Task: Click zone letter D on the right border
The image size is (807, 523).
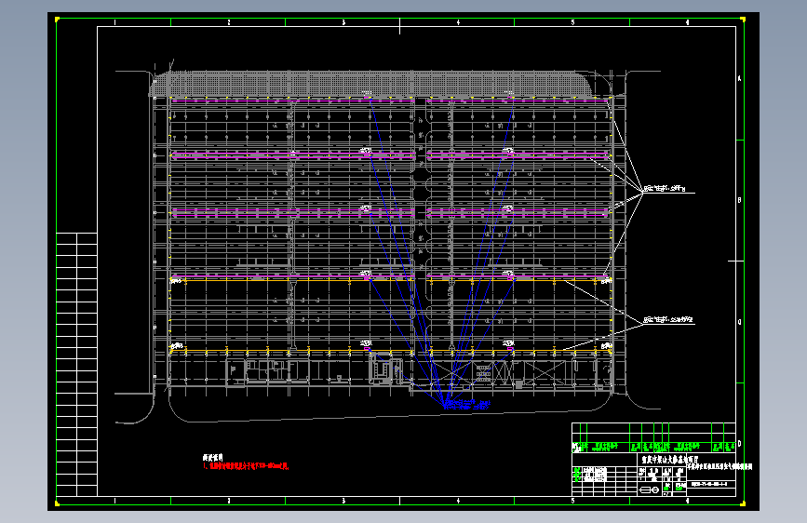Action: click(740, 444)
